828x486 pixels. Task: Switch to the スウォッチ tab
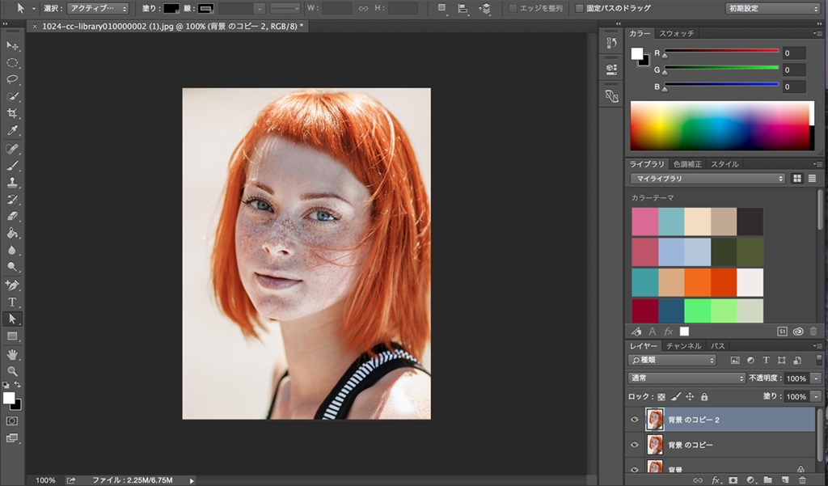(x=677, y=33)
